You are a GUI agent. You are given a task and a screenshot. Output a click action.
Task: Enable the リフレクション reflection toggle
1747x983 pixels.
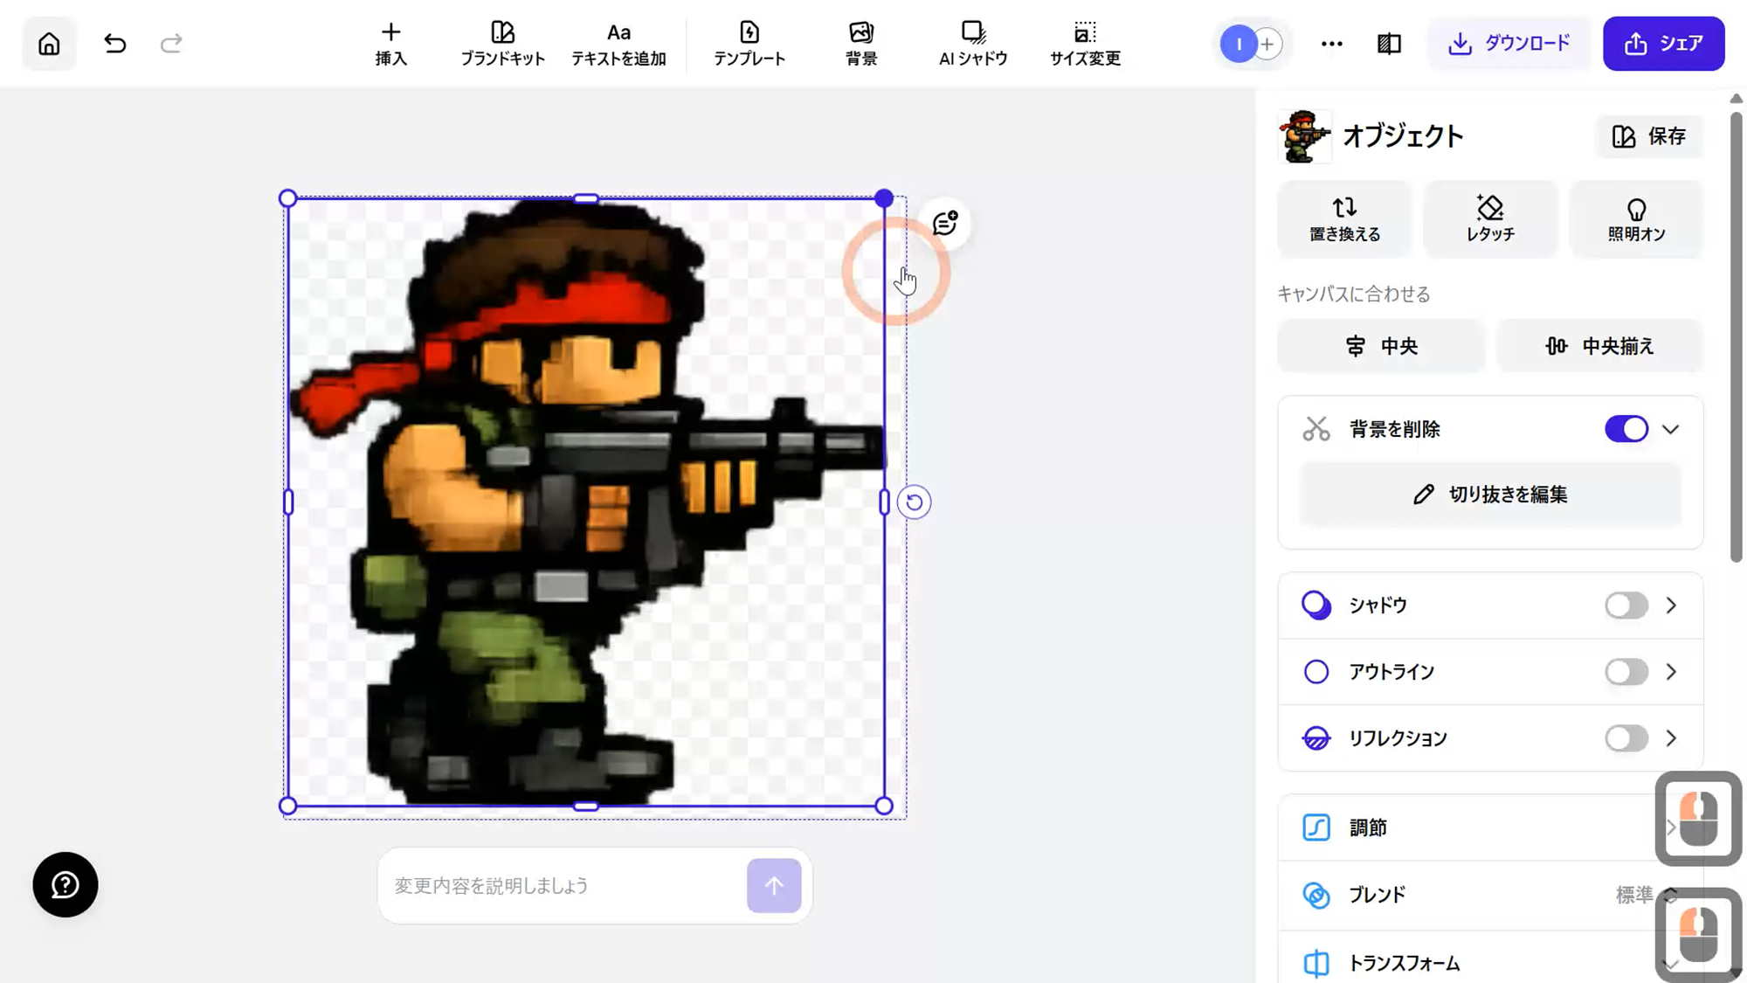pos(1626,738)
